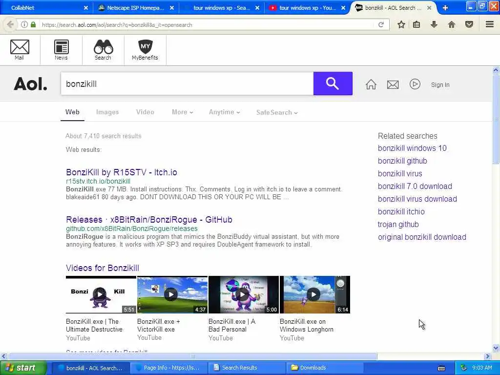Open the Pocket icon
500x375 pixels.
tap(469, 24)
